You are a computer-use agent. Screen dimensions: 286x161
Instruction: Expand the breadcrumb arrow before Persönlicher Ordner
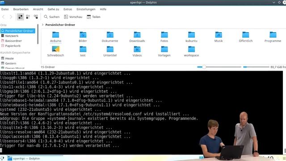pos(43,25)
